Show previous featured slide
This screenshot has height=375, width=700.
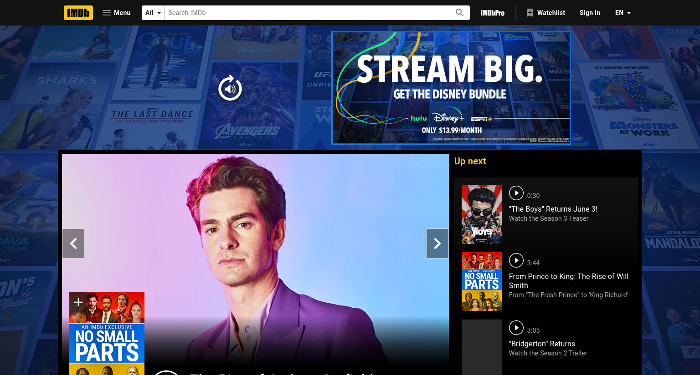pyautogui.click(x=73, y=243)
